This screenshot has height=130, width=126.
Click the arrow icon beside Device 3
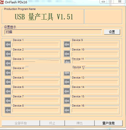point(8,63)
